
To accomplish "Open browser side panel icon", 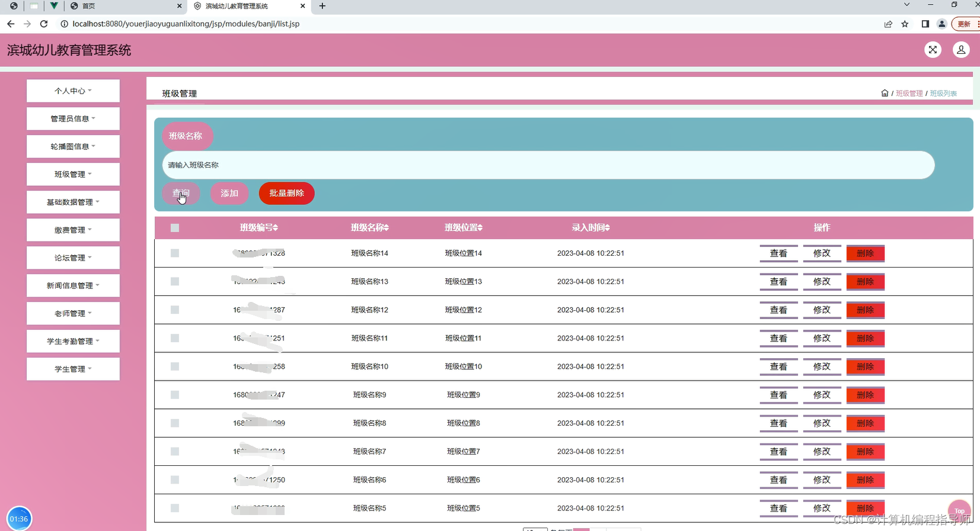I will point(925,24).
